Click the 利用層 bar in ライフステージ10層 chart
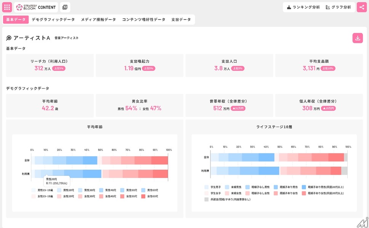The width and height of the screenshot is (369, 228). click(x=279, y=171)
